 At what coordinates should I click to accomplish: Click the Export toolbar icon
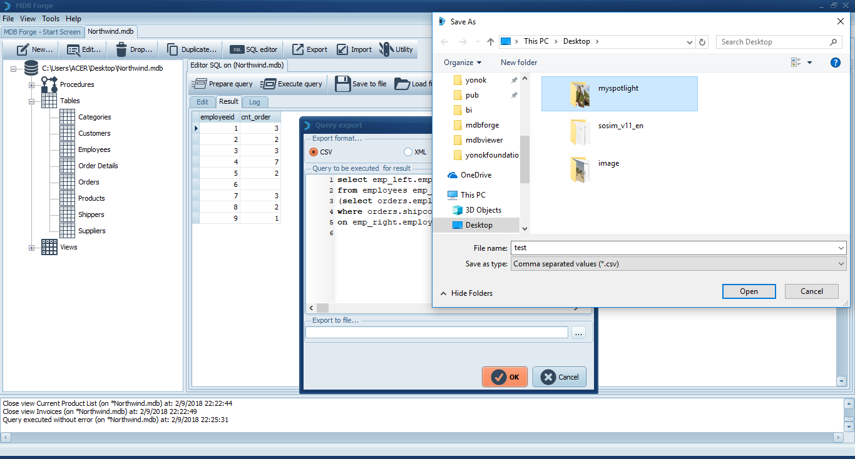pos(298,49)
